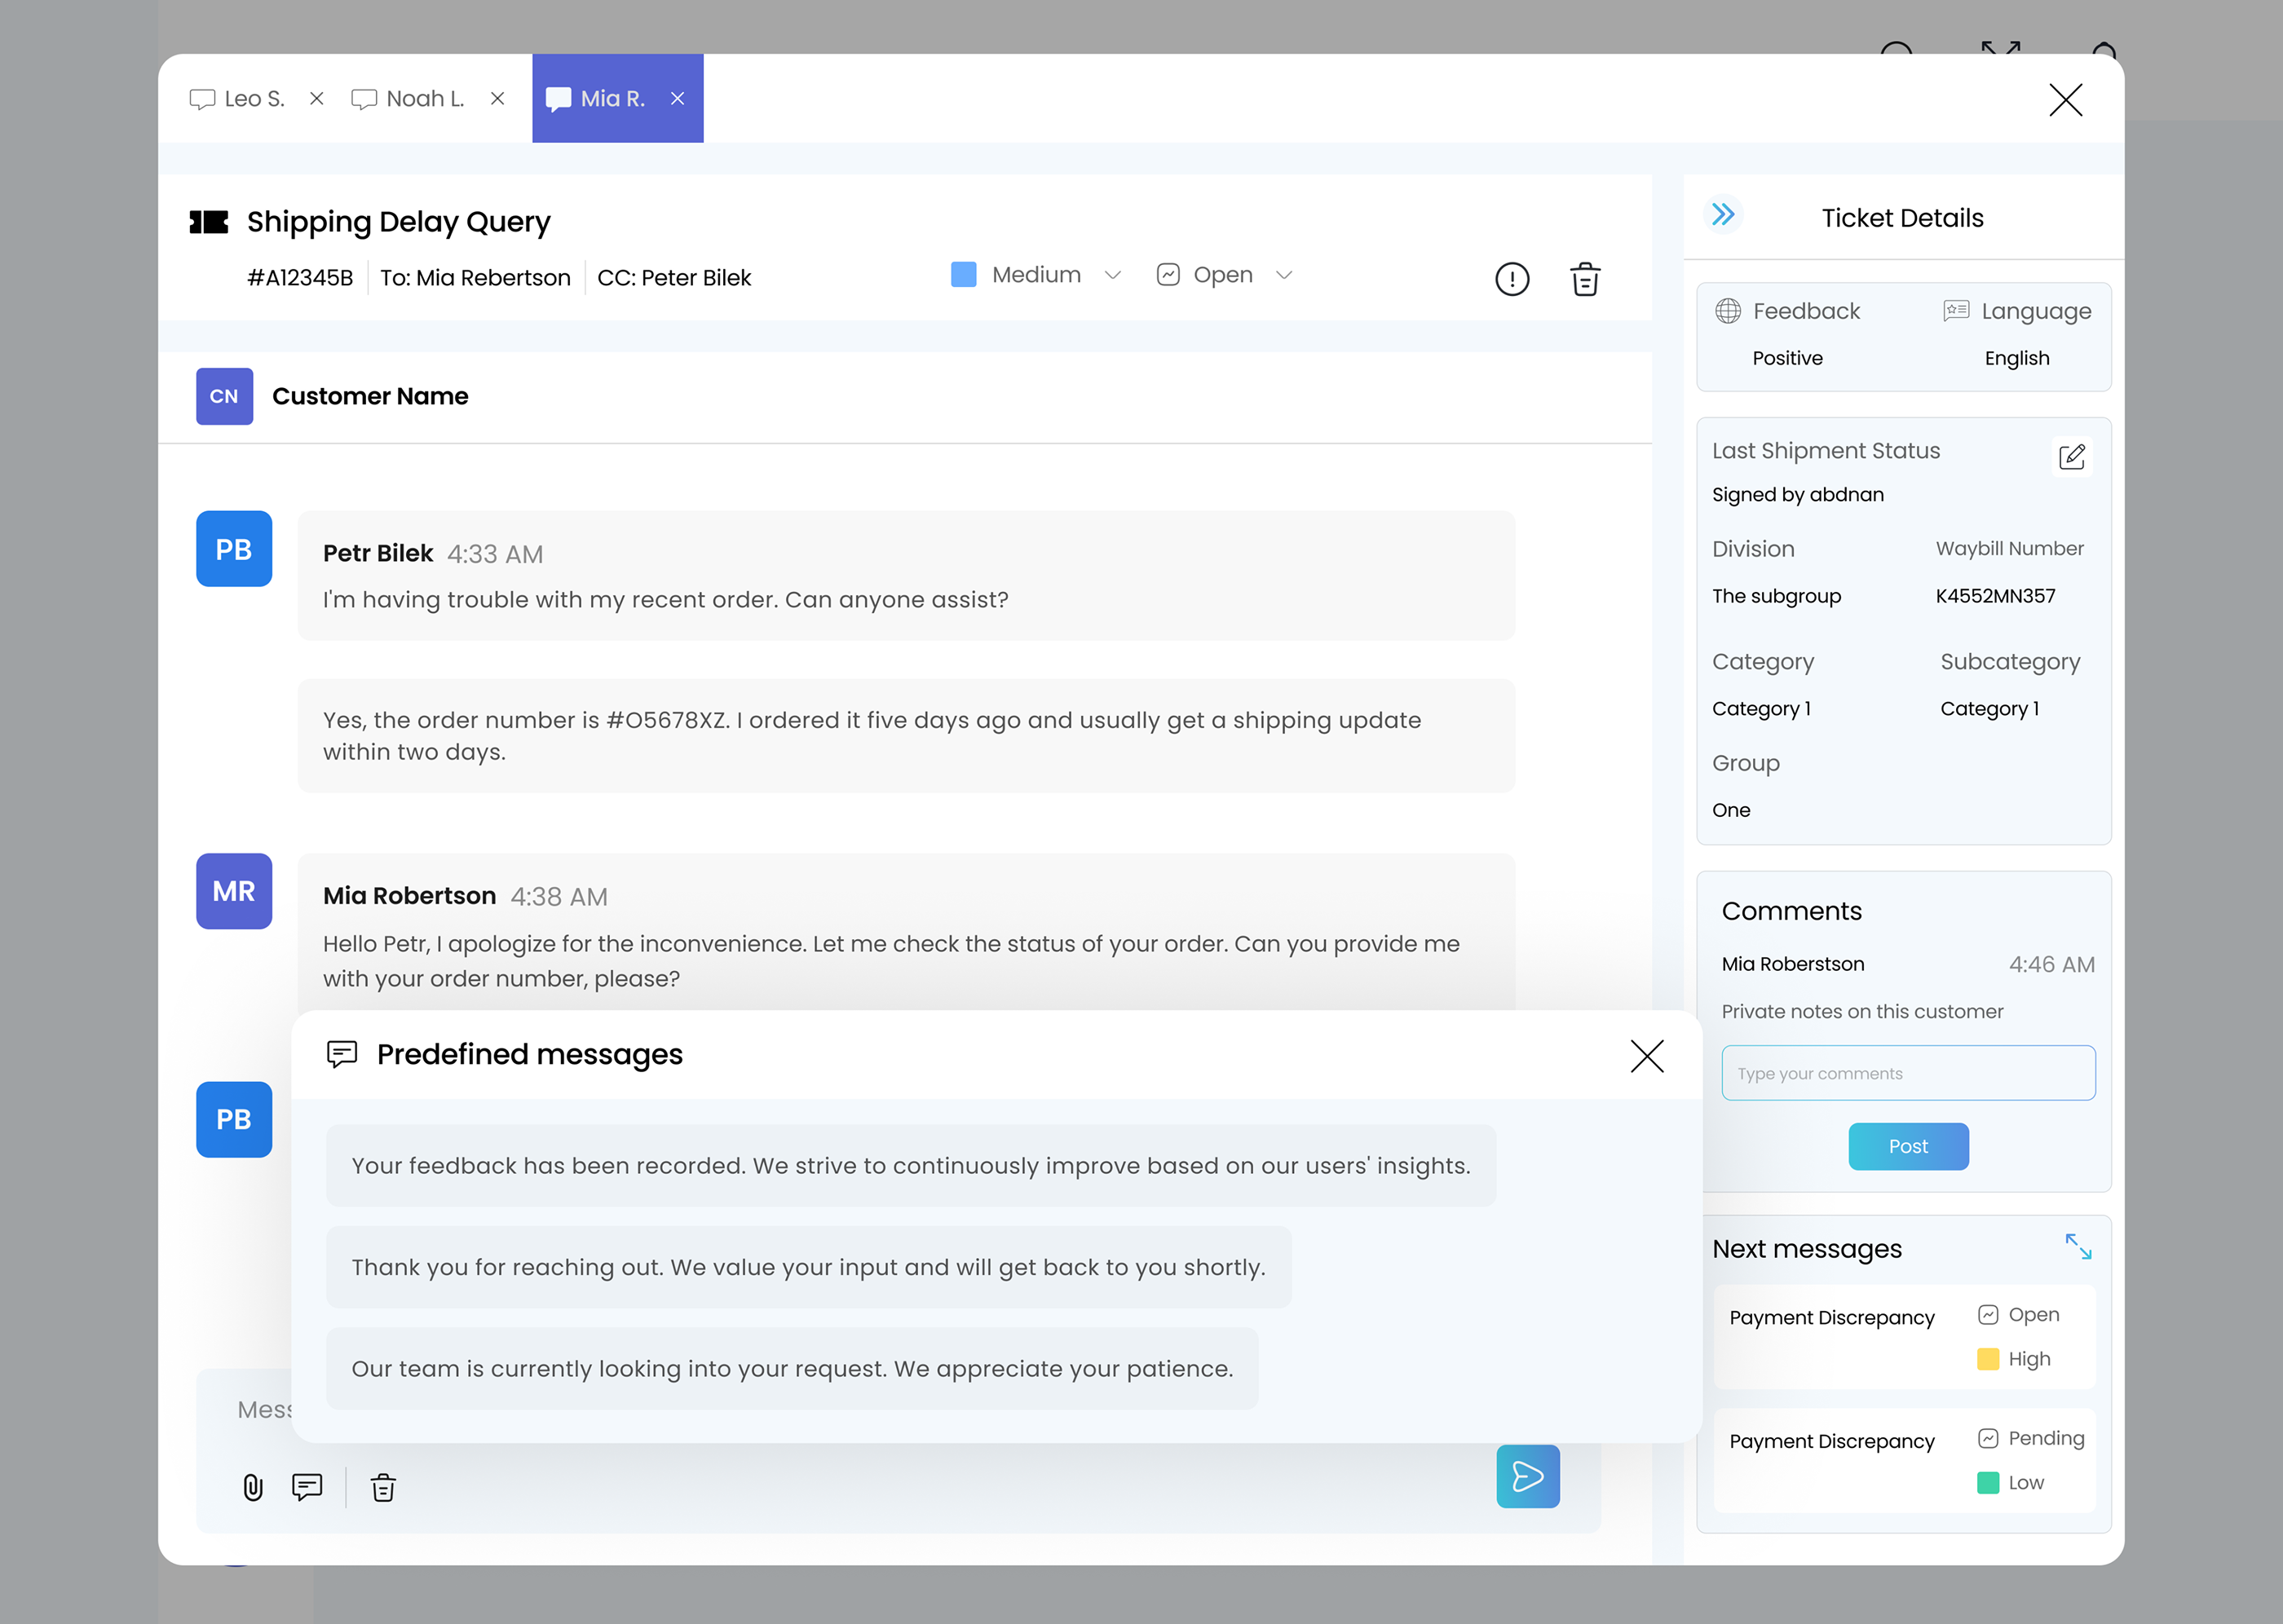Click the blue Medium priority color square

coord(963,274)
